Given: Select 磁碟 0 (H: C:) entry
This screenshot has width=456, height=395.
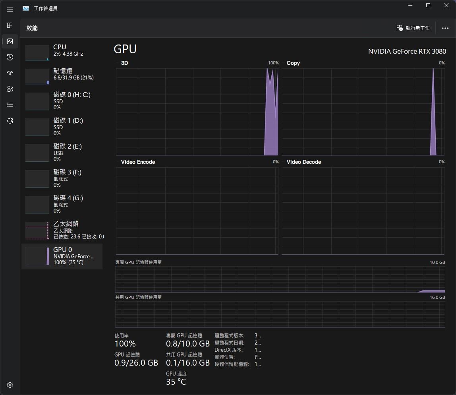Looking at the screenshot, I should [x=62, y=101].
